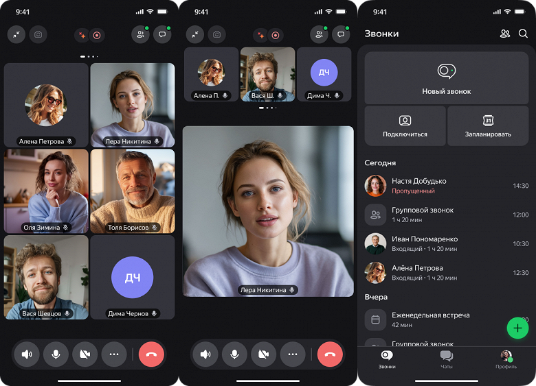Switch to the Профиль tab
536x386 pixels.
pyautogui.click(x=506, y=360)
